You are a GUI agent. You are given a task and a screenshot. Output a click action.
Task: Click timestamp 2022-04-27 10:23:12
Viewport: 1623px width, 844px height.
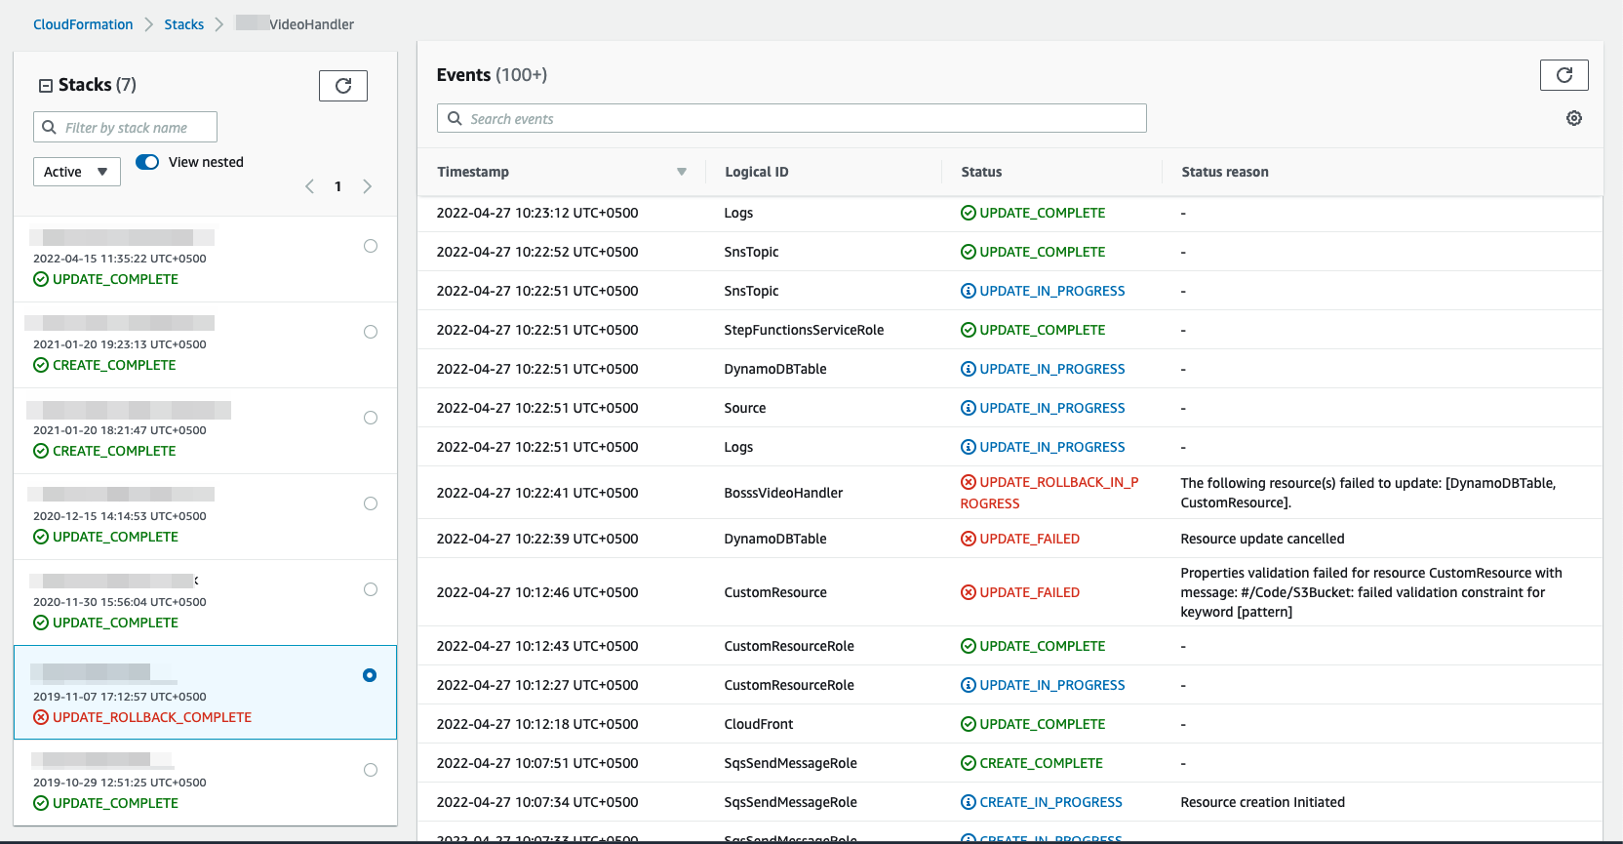(x=537, y=213)
